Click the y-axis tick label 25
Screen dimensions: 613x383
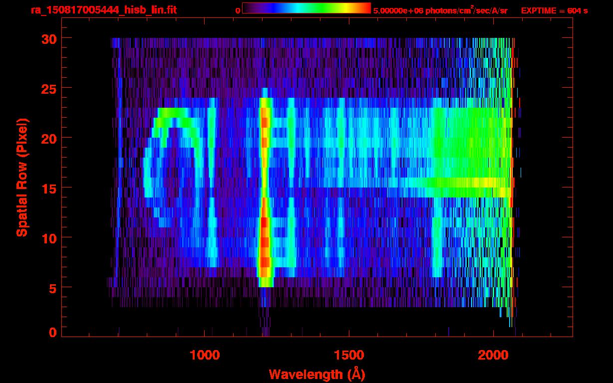pos(49,88)
